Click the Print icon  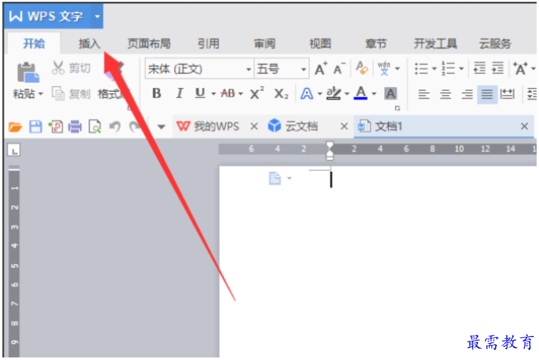[x=75, y=127]
